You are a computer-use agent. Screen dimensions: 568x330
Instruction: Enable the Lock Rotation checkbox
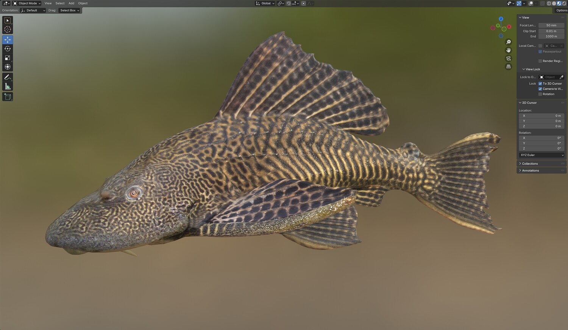(x=540, y=94)
